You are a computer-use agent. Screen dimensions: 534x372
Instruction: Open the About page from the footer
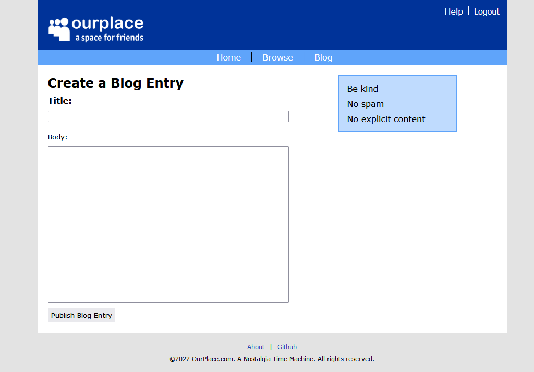click(x=256, y=347)
